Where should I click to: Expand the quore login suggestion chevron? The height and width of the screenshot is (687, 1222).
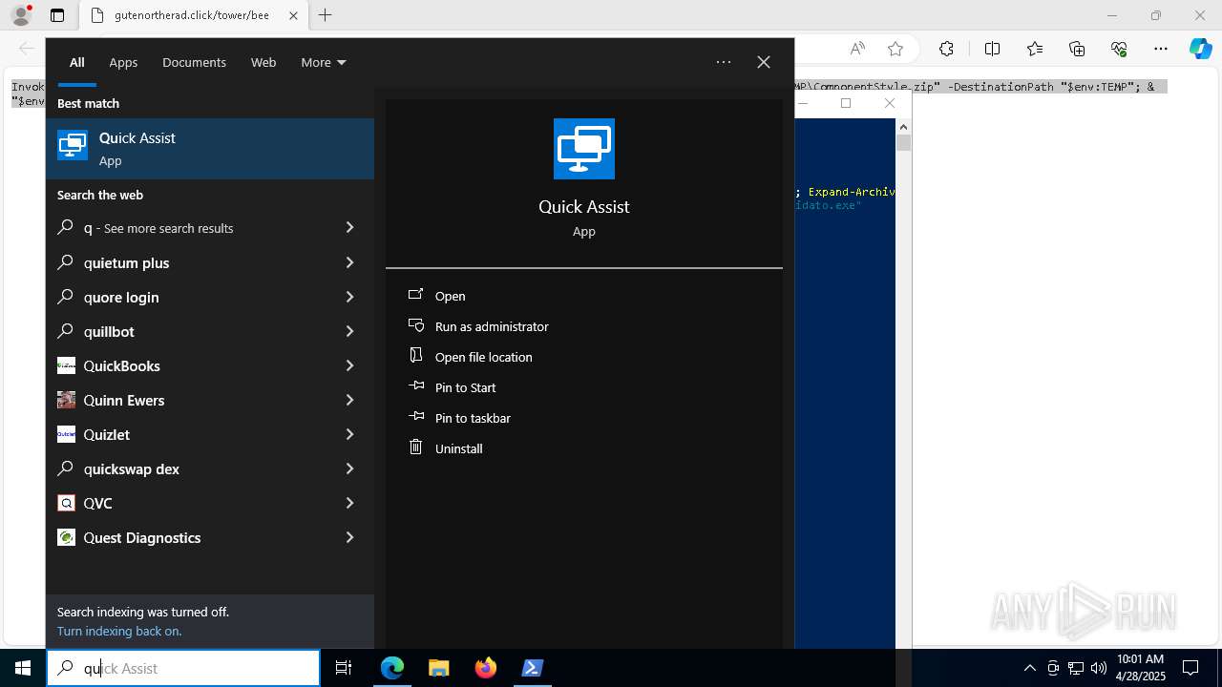tap(349, 297)
